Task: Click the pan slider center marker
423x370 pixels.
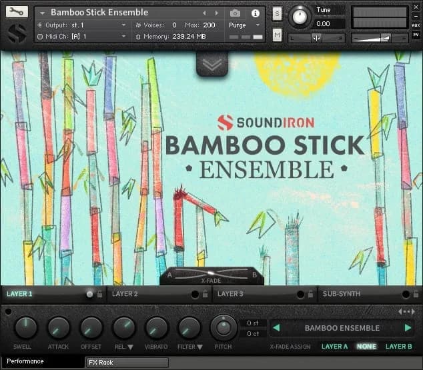Action: (316, 38)
